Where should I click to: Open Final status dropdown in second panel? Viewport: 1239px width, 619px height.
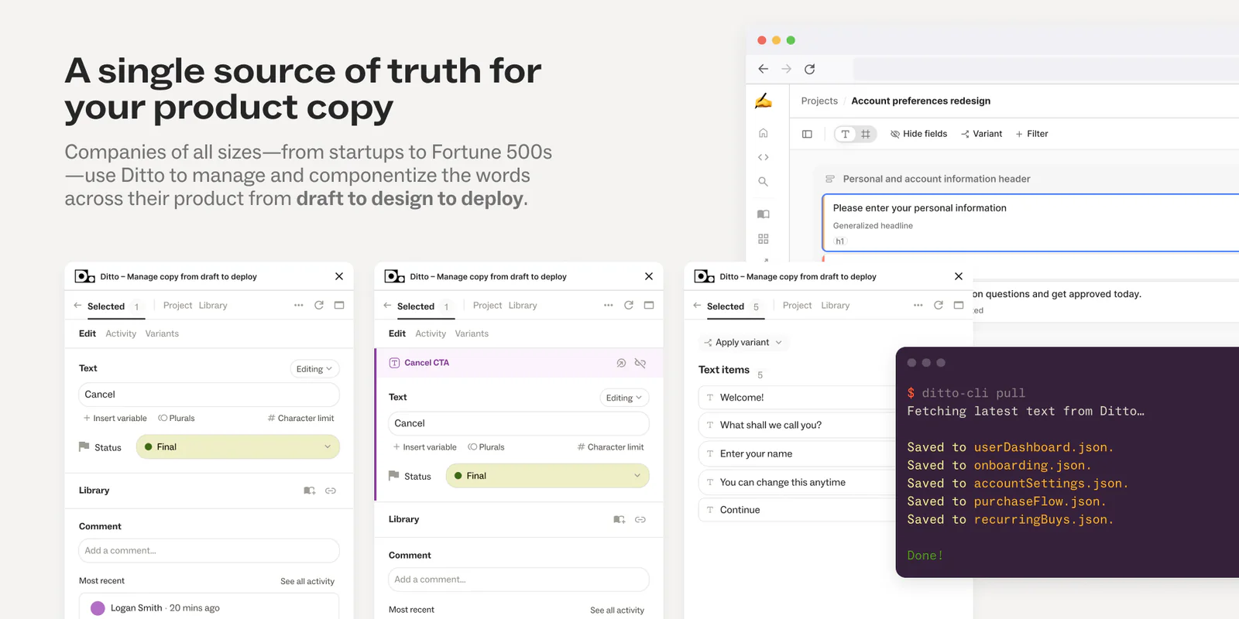(547, 476)
